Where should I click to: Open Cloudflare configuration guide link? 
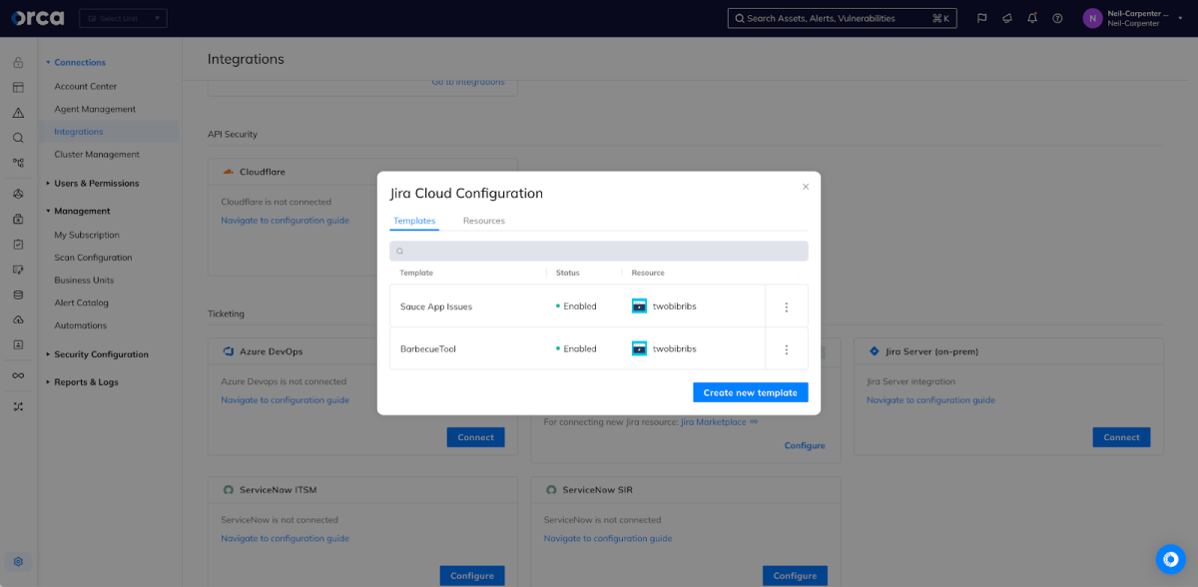285,221
